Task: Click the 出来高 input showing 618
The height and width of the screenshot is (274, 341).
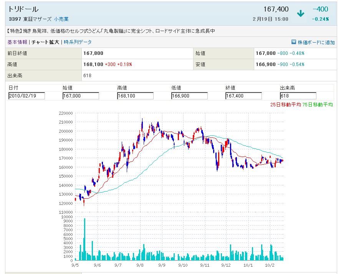Action: (298, 96)
